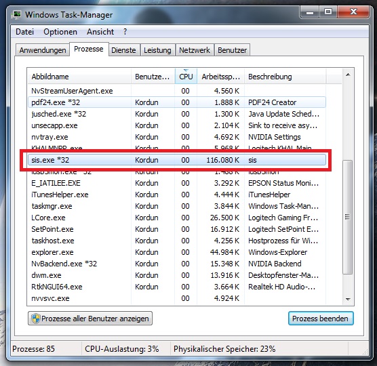Select the LCore.exe process

pos(177,218)
